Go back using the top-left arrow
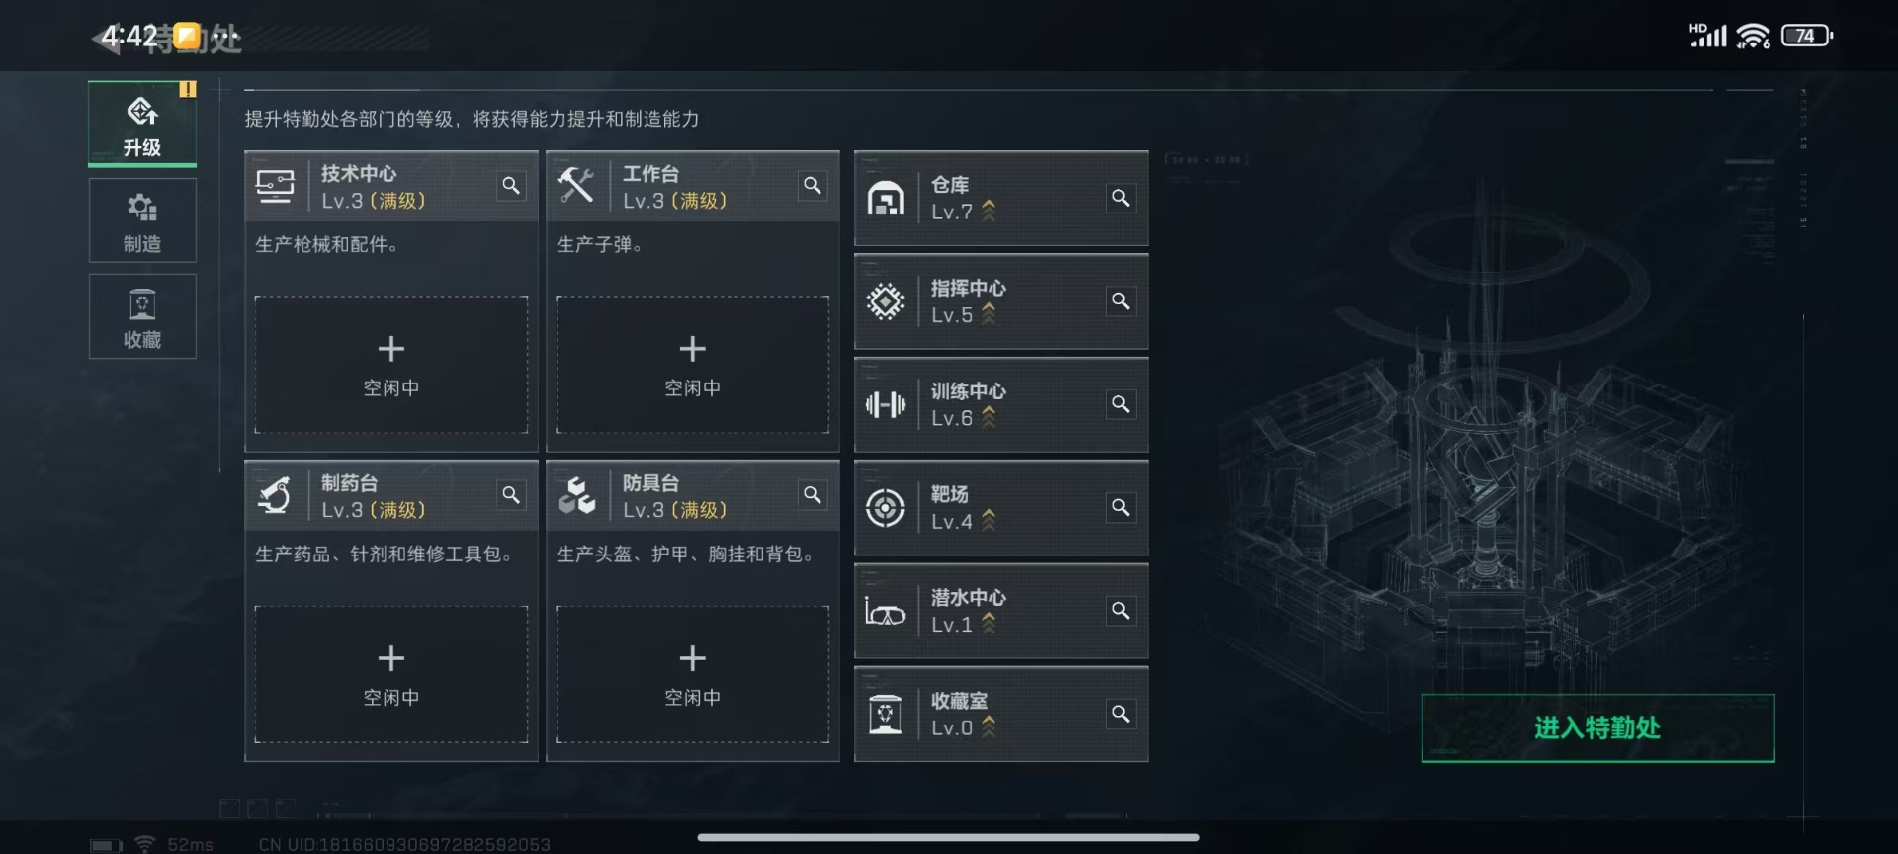This screenshot has height=854, width=1898. [x=107, y=40]
